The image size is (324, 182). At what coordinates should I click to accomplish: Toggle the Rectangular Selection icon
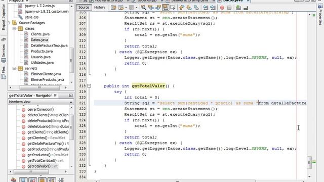point(173,8)
